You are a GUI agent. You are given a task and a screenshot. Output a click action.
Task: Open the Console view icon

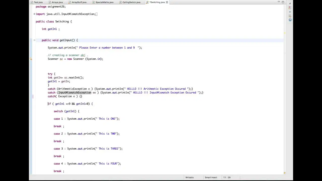pyautogui.click(x=290, y=20)
